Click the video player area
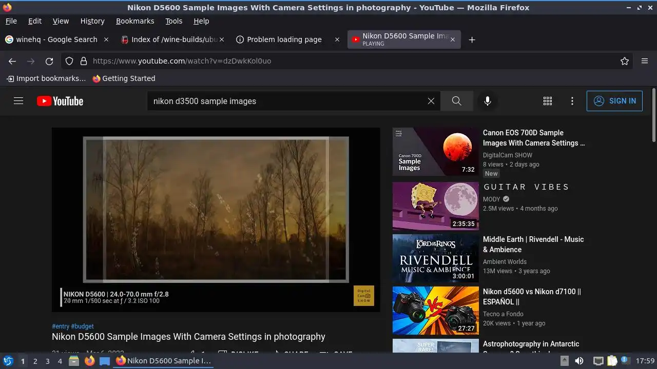The image size is (657, 369). coord(216,220)
